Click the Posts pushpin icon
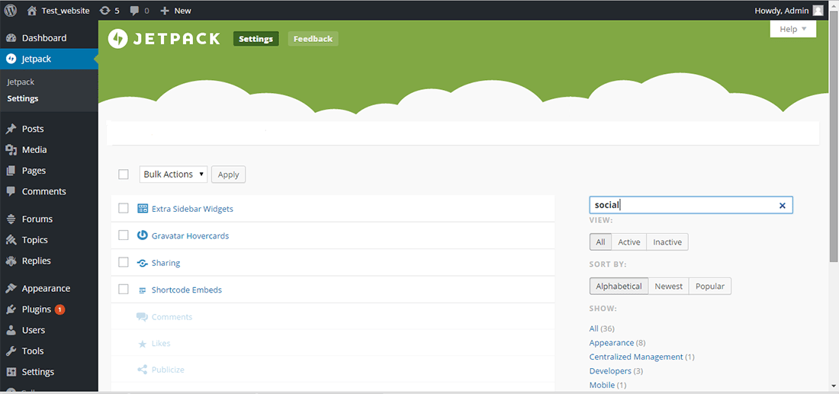The width and height of the screenshot is (839, 394). (x=11, y=129)
